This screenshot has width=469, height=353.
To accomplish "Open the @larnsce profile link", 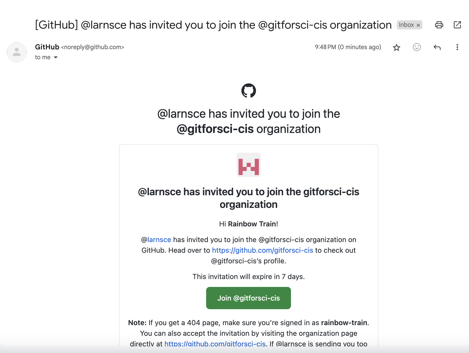I will [159, 240].
